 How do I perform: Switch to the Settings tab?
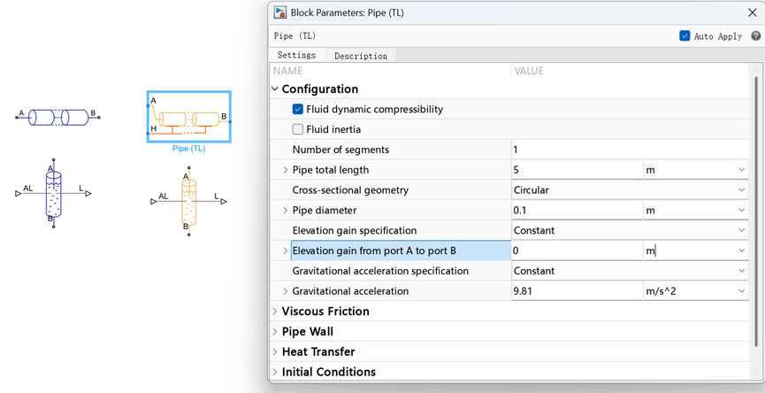point(296,55)
